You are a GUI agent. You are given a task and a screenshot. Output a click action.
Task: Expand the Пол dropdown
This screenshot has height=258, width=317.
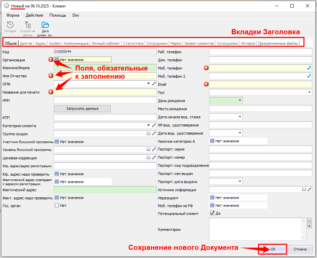click(x=309, y=92)
